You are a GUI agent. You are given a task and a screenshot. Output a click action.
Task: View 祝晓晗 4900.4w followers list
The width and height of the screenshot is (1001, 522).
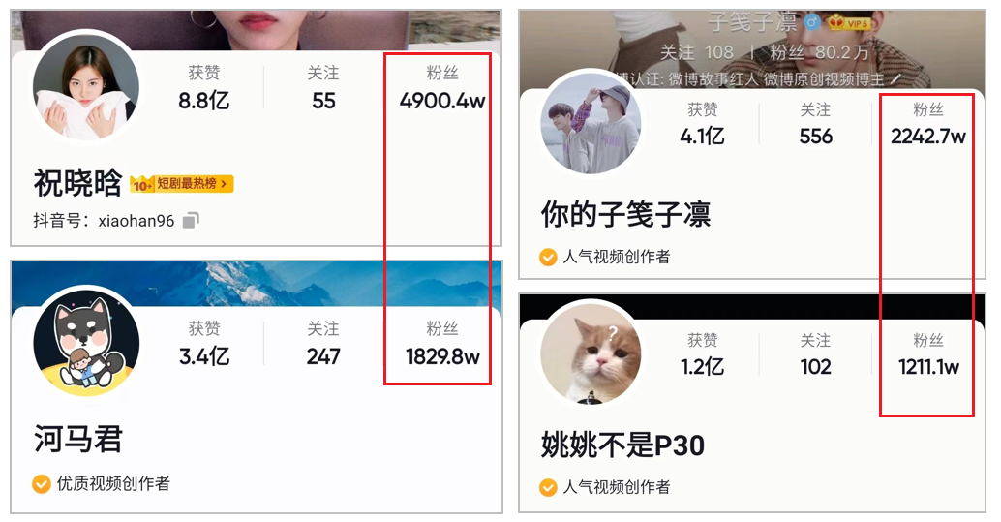pyautogui.click(x=442, y=88)
